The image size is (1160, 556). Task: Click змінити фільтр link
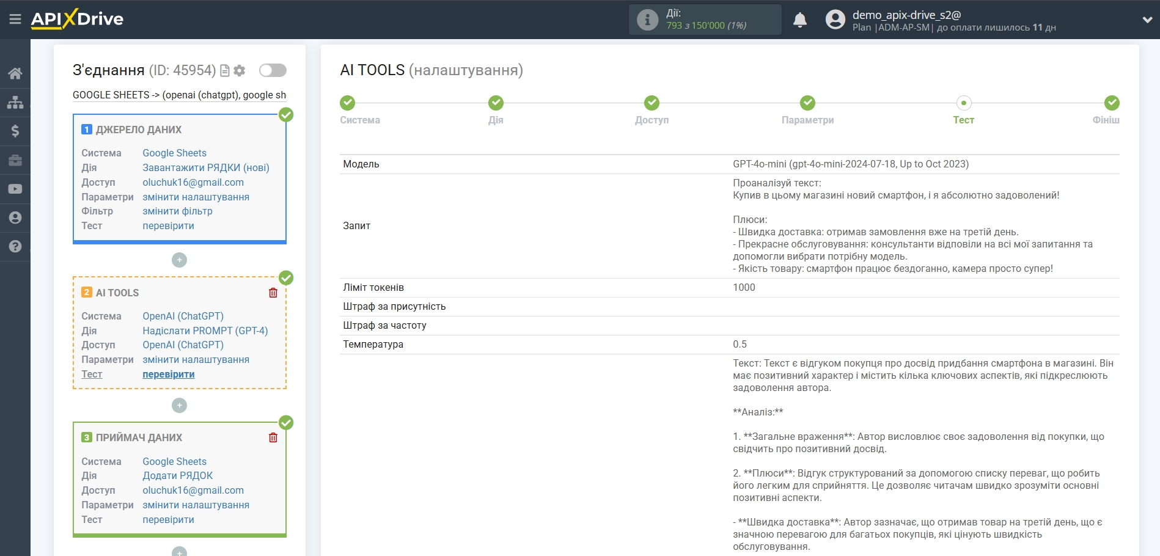(177, 211)
